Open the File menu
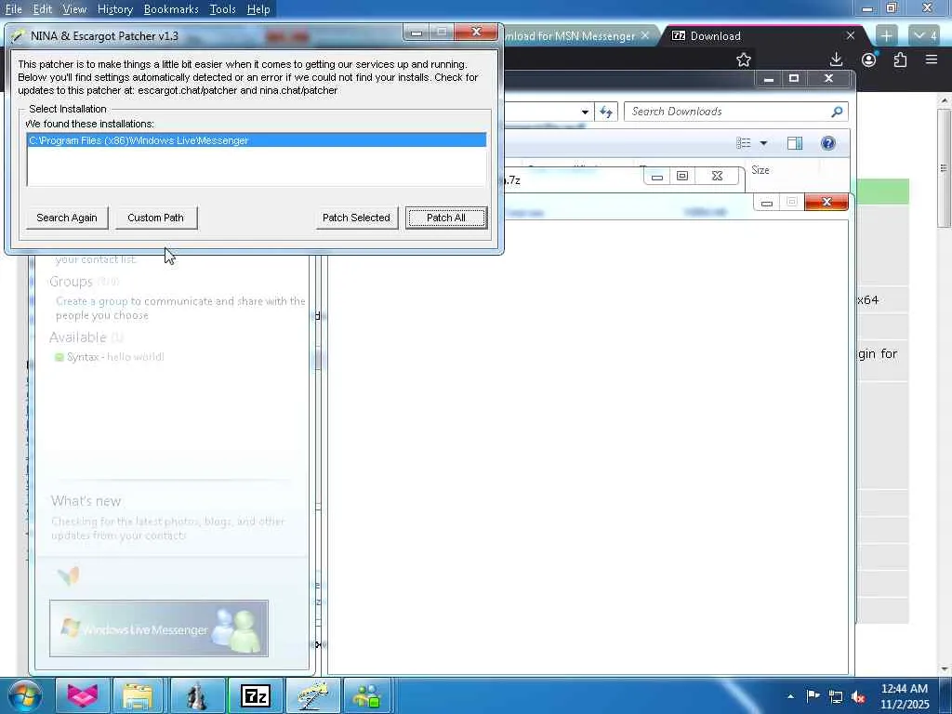The height and width of the screenshot is (714, 952). pyautogui.click(x=13, y=9)
